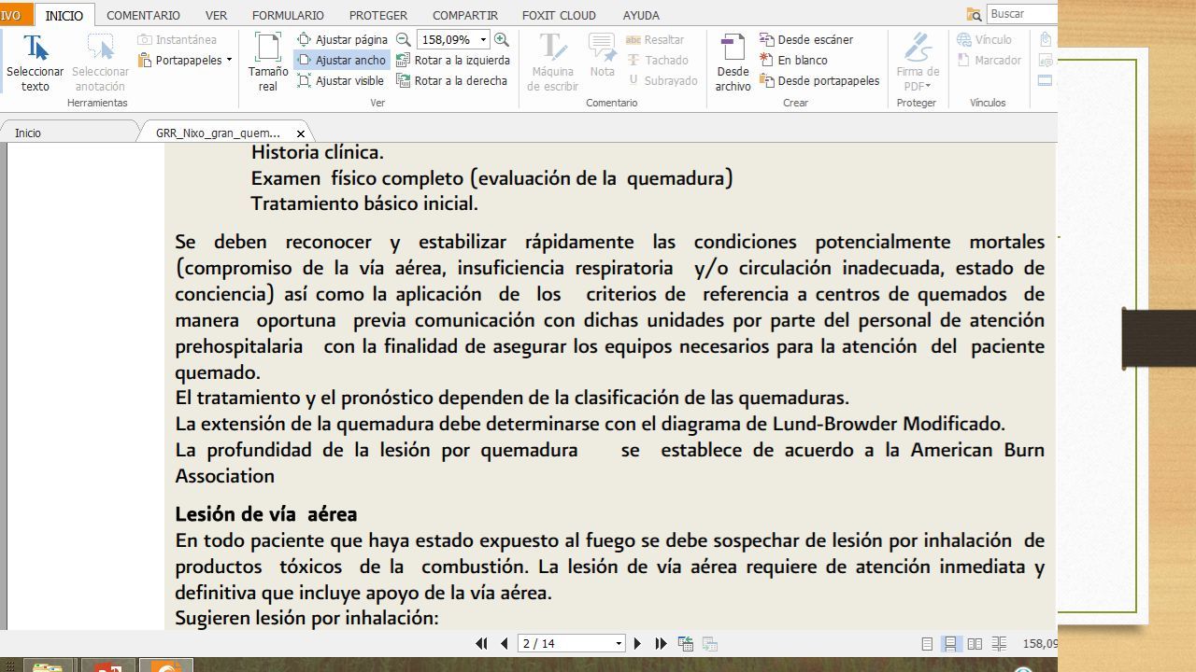The width and height of the screenshot is (1196, 672).
Task: Create a blank PDF with En blanco
Action: (793, 61)
